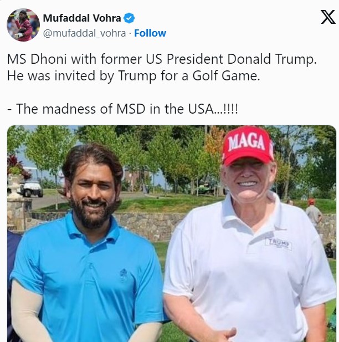Click the TRUMP logo on white polo

pyautogui.click(x=279, y=244)
